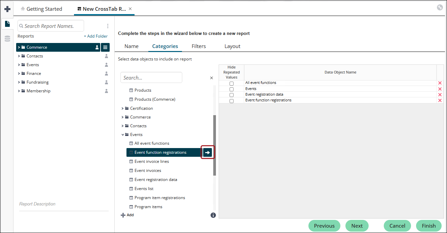Click the Next button
The height and width of the screenshot is (233, 447).
357,226
